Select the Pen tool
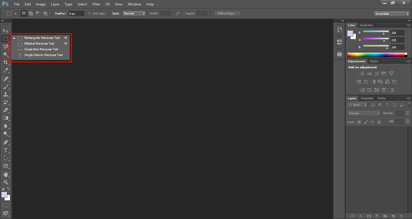Viewport: 412px width, 219px height. [x=6, y=142]
